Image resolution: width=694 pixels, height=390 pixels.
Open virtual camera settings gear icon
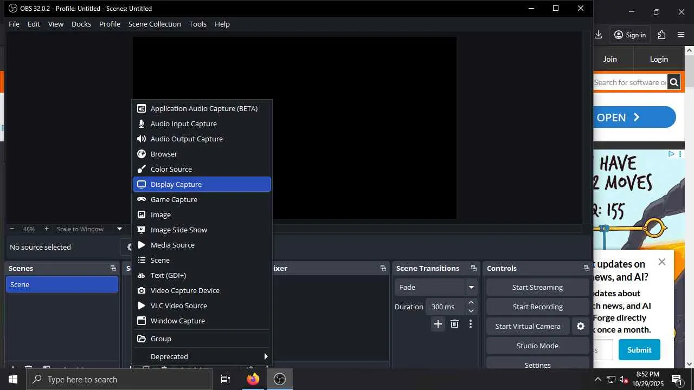[x=581, y=326]
